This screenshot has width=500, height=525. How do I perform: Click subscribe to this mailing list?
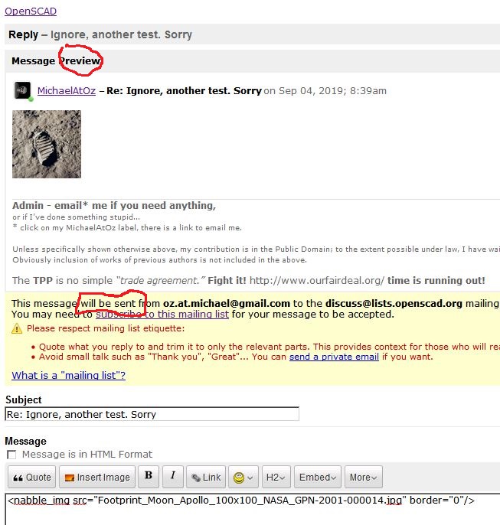pyautogui.click(x=162, y=314)
